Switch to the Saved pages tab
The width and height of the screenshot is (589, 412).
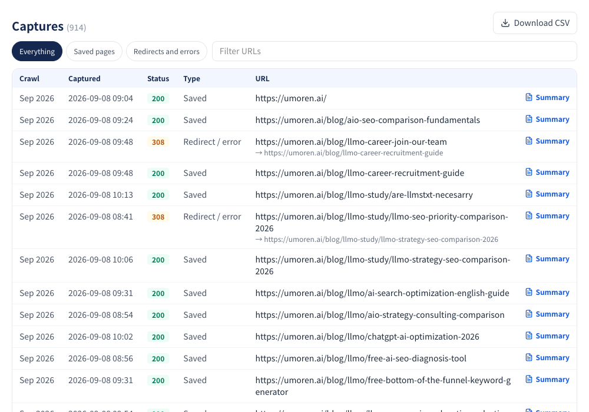(x=94, y=51)
